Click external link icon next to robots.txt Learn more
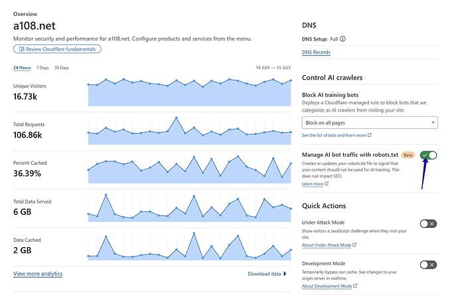This screenshot has width=458, height=295. coord(327,183)
